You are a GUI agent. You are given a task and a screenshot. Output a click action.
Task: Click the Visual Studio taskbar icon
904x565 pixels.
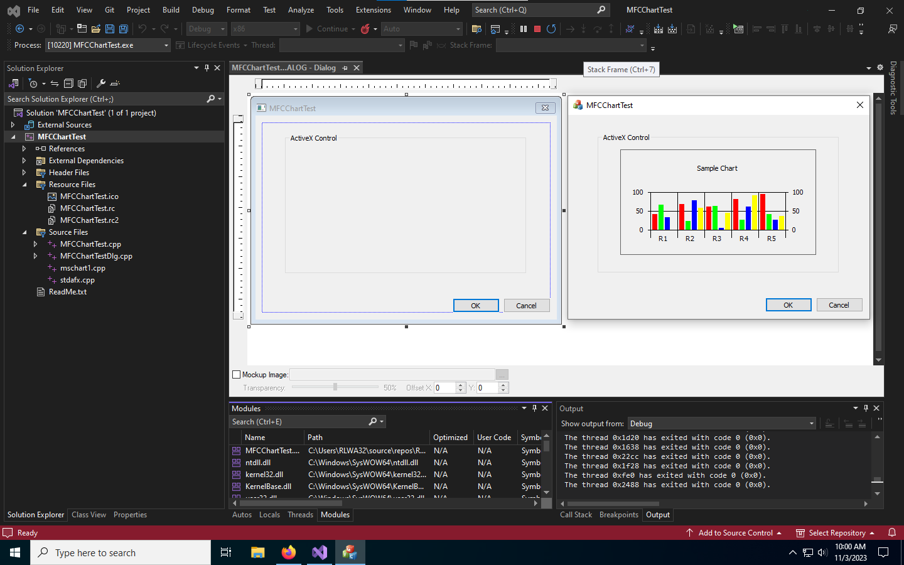coord(320,552)
